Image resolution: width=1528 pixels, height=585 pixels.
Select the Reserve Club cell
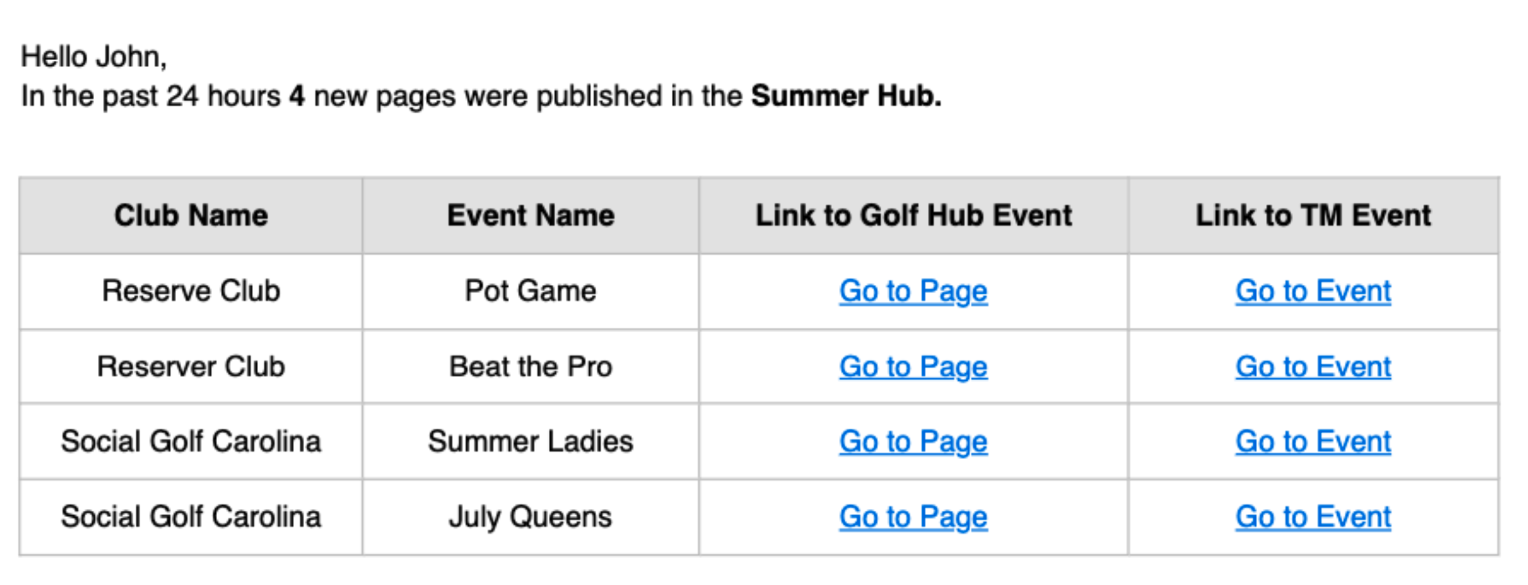click(191, 291)
